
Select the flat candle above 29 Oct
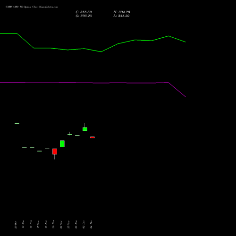point(17,123)
